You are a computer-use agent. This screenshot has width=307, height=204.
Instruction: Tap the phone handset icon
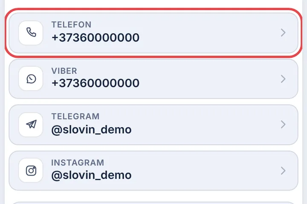click(x=31, y=32)
